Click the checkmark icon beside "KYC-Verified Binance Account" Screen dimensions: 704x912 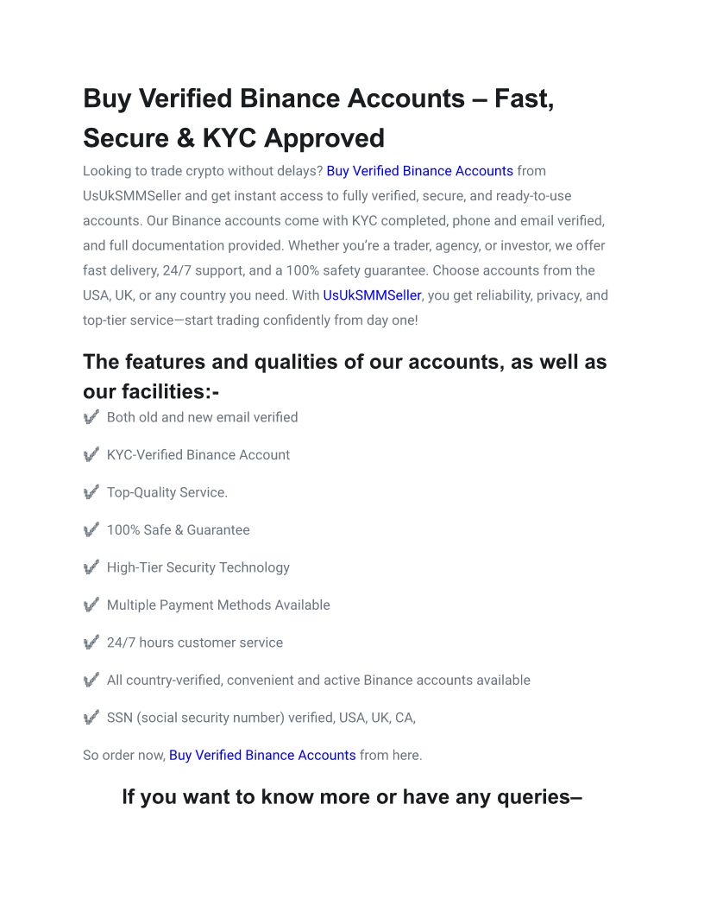pyautogui.click(x=91, y=455)
